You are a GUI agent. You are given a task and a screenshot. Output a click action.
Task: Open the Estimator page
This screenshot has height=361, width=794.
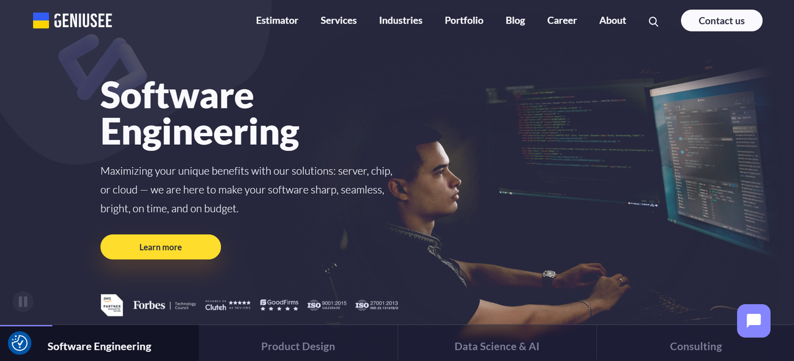[277, 20]
